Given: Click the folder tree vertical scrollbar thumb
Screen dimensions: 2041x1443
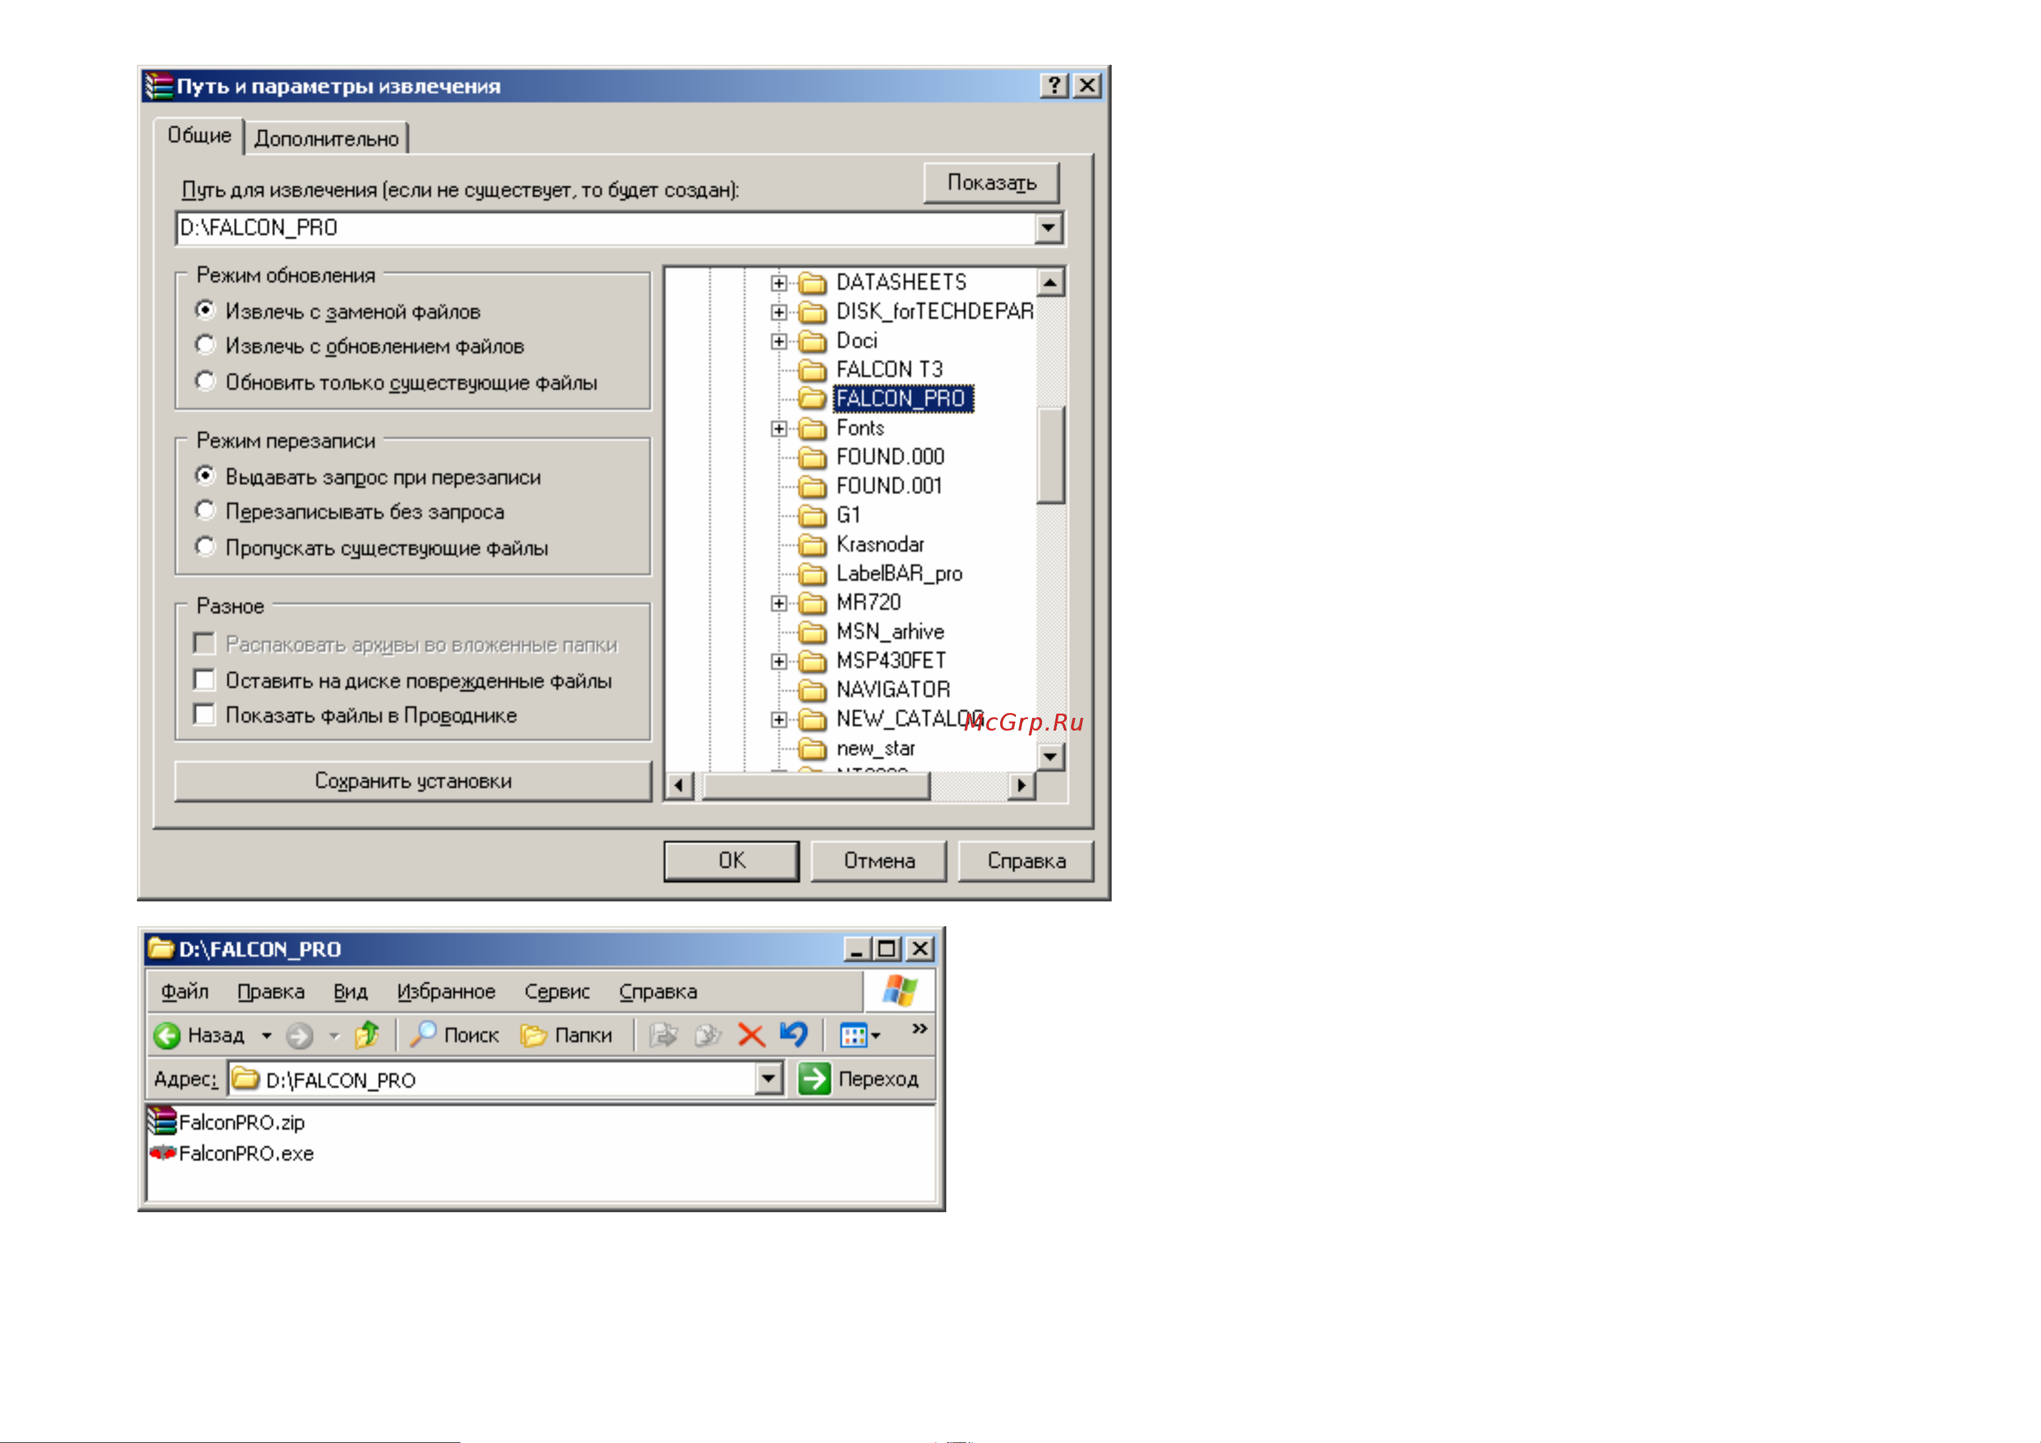Looking at the screenshot, I should click(1050, 455).
